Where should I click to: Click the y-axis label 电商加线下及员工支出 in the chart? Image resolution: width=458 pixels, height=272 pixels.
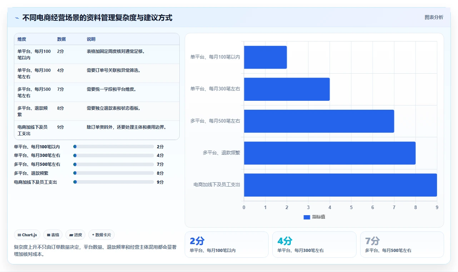(x=217, y=184)
